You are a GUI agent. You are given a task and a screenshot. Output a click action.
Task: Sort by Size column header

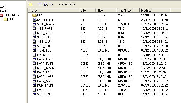pos(106,10)
